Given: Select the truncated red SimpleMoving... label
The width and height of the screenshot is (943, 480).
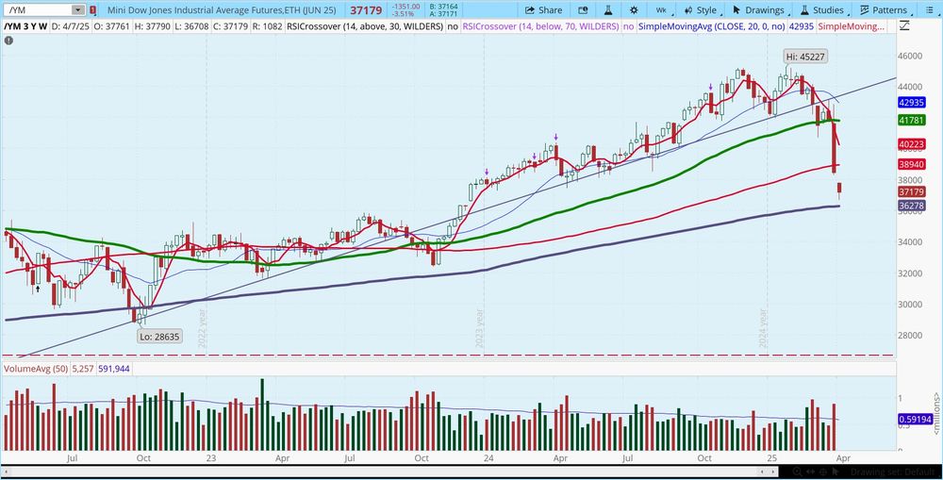Looking at the screenshot, I should coord(851,26).
